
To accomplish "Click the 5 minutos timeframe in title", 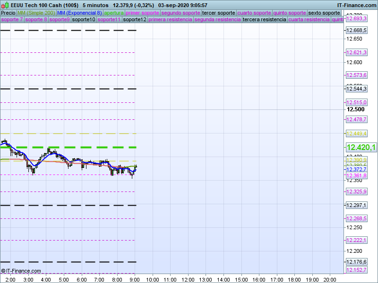I will [x=96, y=5].
